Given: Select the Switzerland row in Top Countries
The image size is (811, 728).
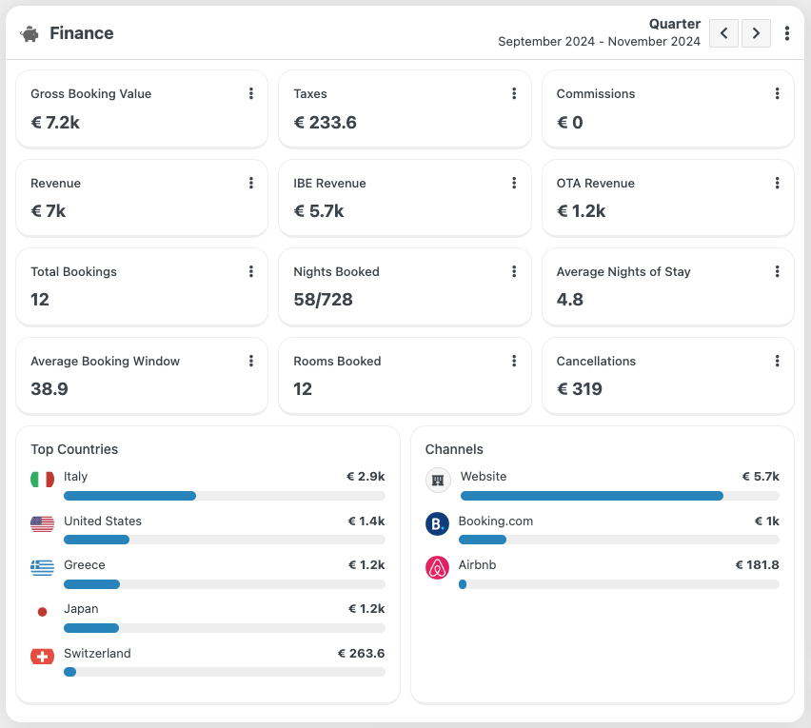Looking at the screenshot, I should pos(208,662).
